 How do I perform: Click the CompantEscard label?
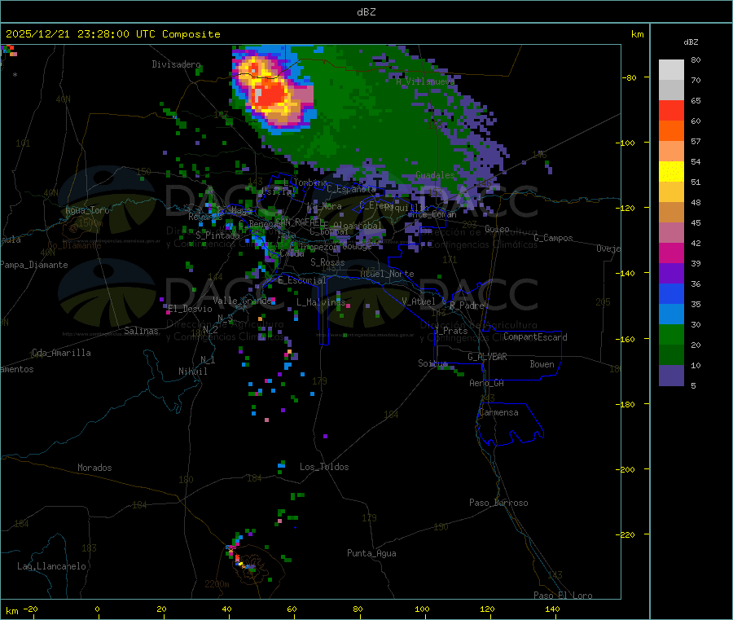pos(535,337)
